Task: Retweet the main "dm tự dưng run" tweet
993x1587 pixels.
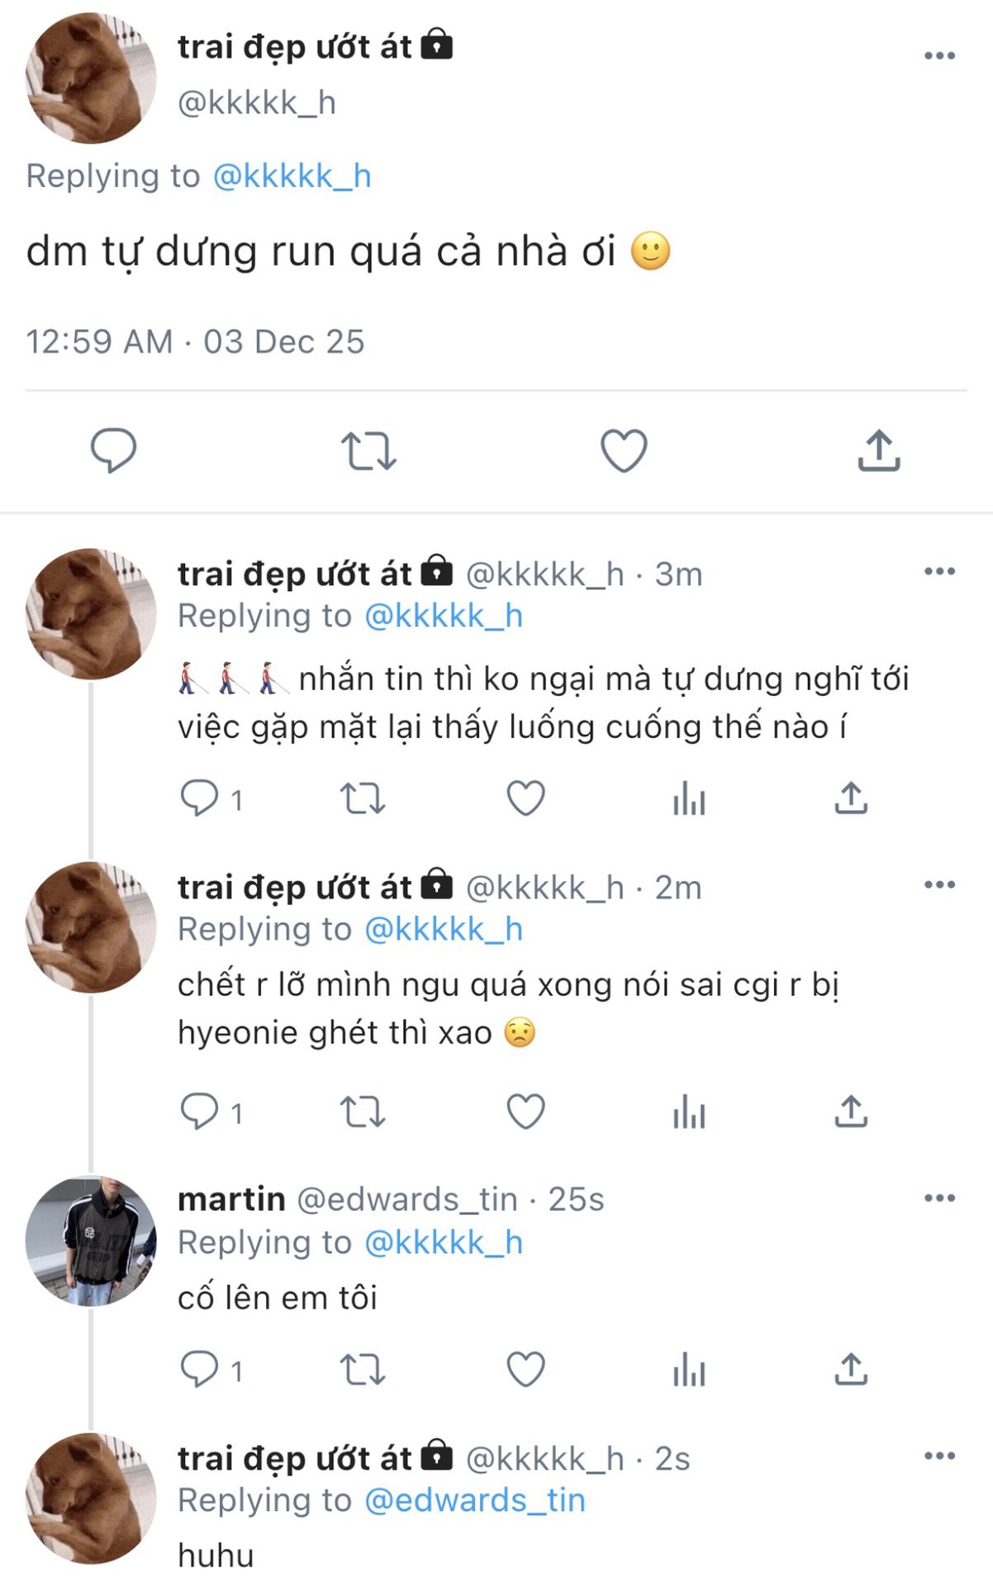Action: click(x=368, y=451)
